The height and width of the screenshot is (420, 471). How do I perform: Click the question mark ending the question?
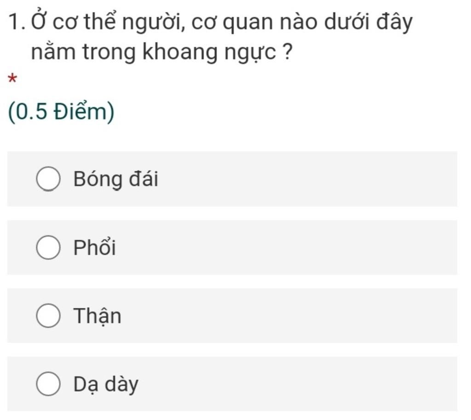point(287,52)
